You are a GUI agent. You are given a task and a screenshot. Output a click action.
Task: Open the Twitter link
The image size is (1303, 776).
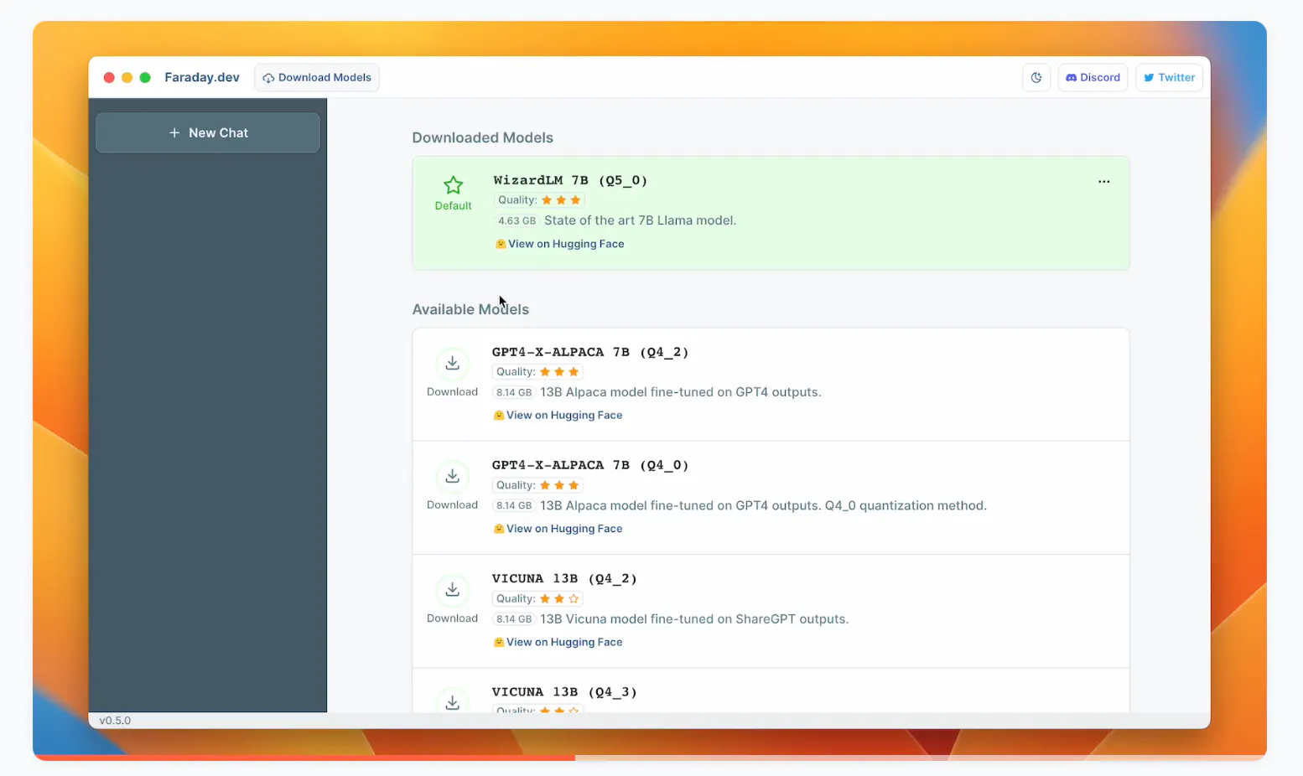click(x=1169, y=77)
